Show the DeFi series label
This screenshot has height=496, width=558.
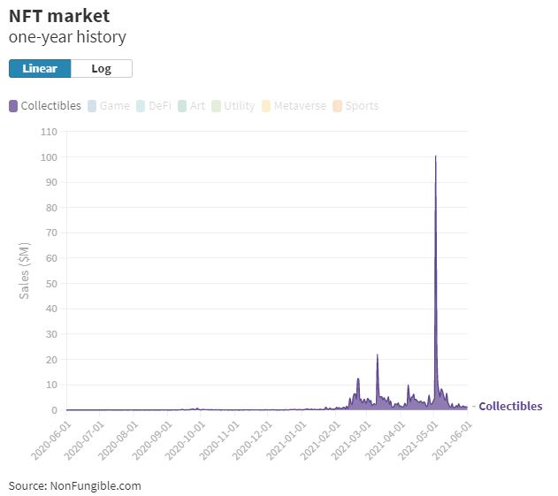click(160, 106)
